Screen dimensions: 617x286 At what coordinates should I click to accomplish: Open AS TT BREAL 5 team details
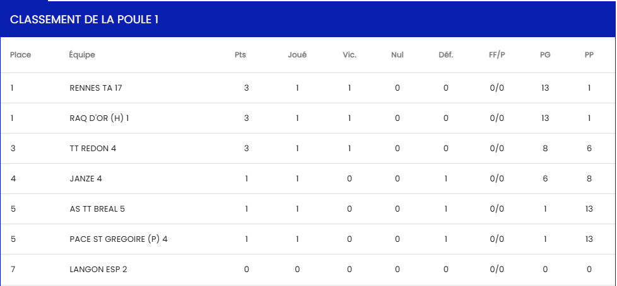click(x=97, y=209)
